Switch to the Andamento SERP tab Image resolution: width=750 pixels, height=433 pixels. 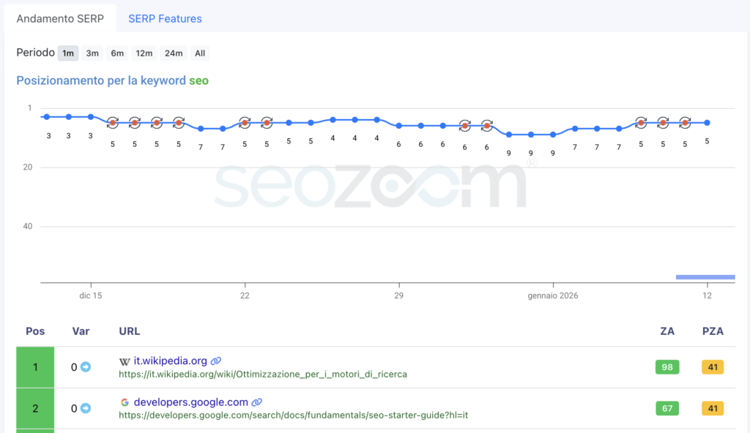pyautogui.click(x=60, y=18)
